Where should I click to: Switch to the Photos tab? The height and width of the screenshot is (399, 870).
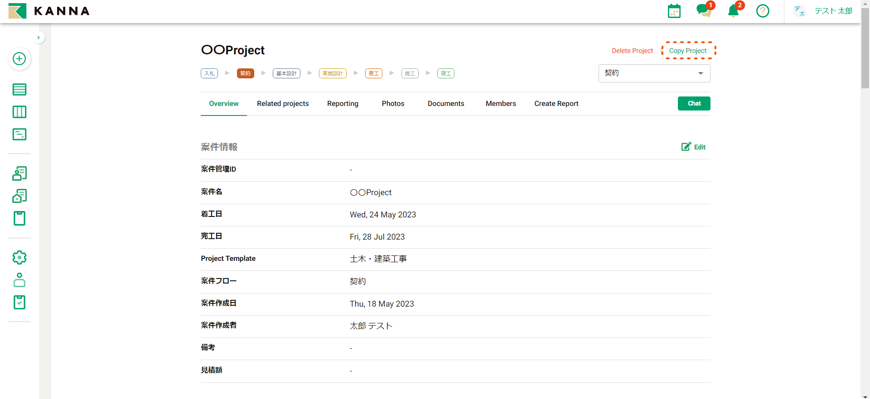click(393, 104)
